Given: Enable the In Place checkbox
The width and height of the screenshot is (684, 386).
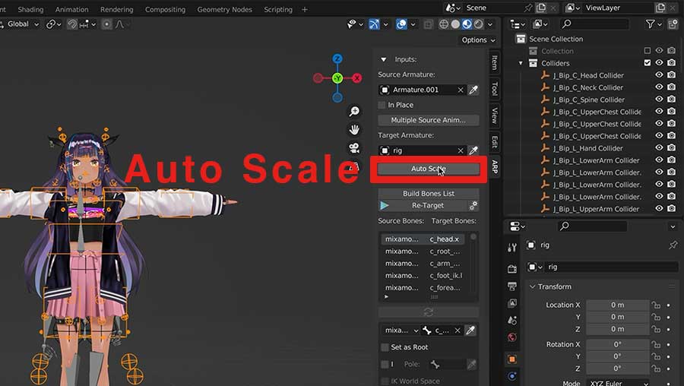Looking at the screenshot, I should pyautogui.click(x=382, y=105).
